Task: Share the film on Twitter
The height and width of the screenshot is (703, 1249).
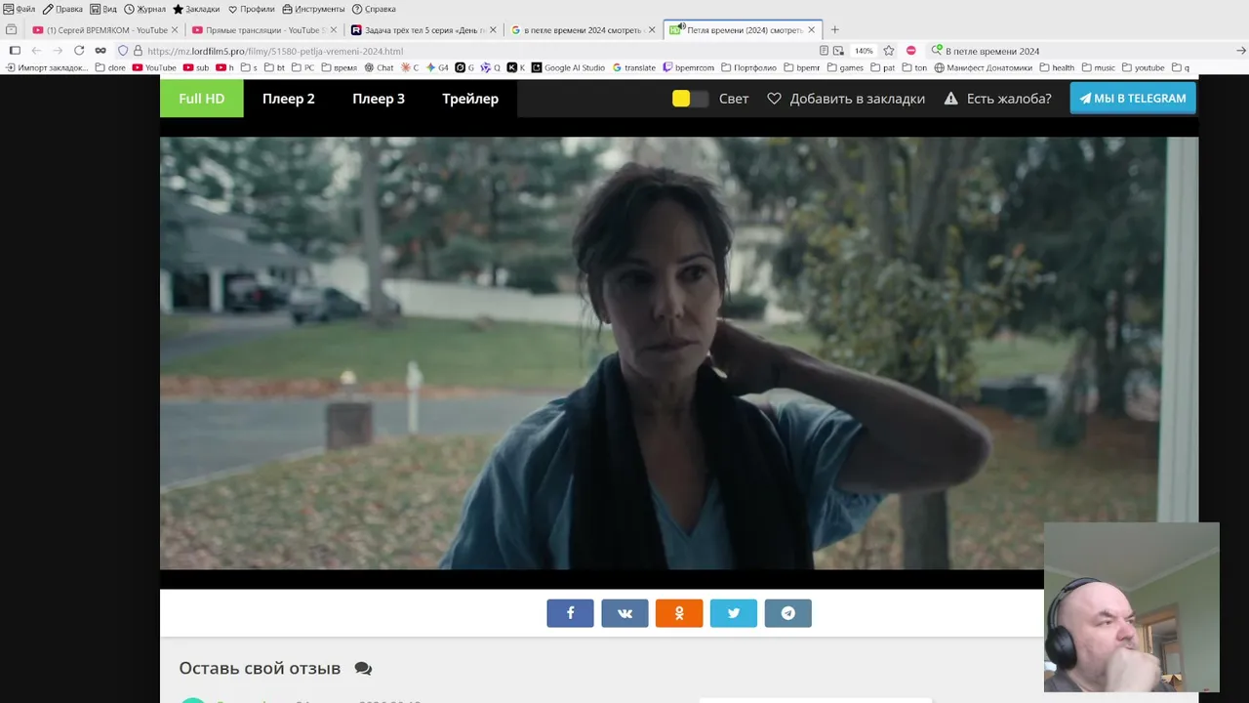Action: click(x=734, y=613)
